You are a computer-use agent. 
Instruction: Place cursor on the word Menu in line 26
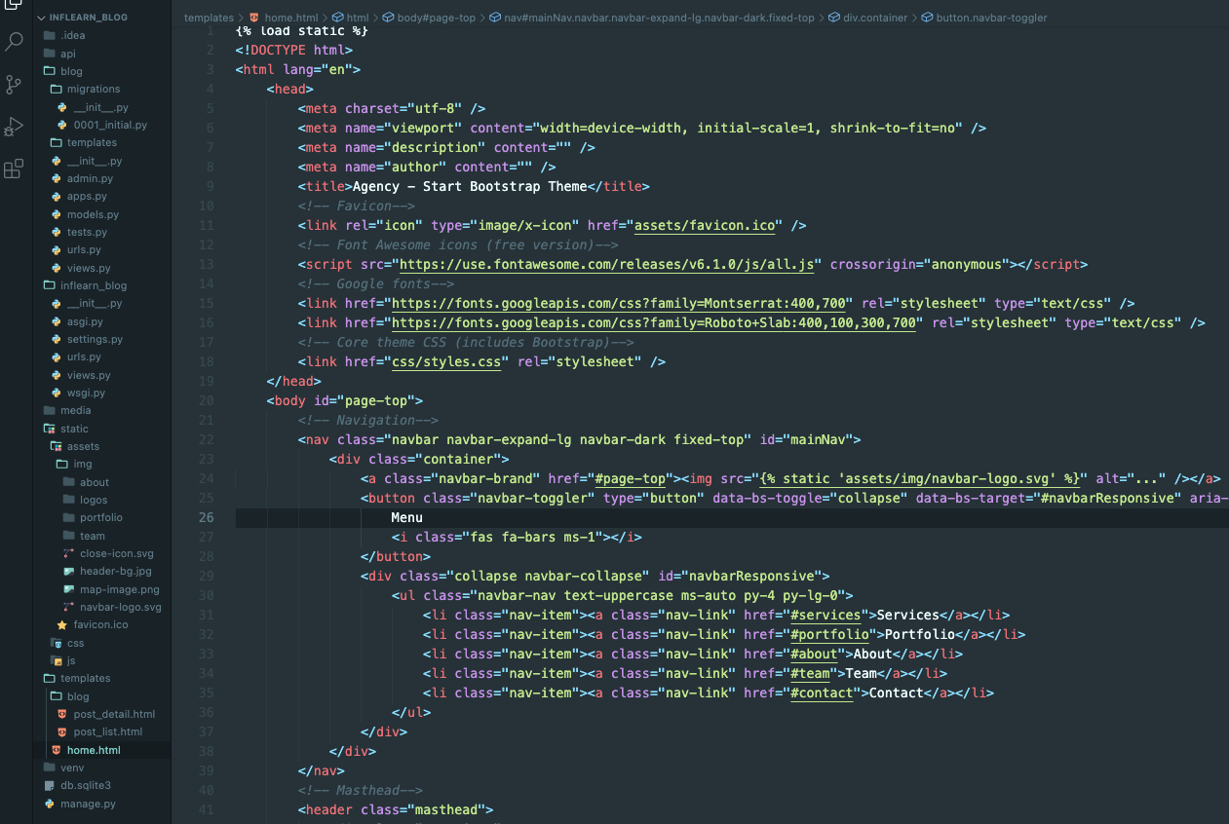[406, 517]
